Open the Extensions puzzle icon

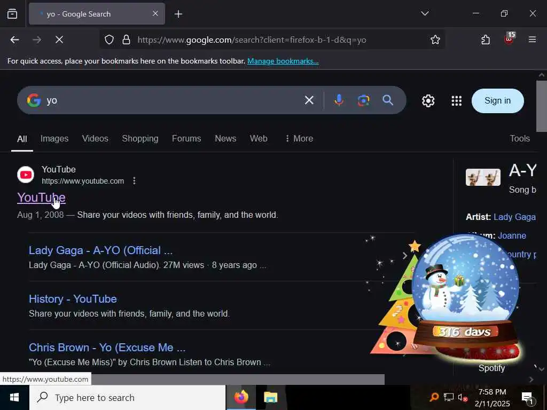[485, 40]
